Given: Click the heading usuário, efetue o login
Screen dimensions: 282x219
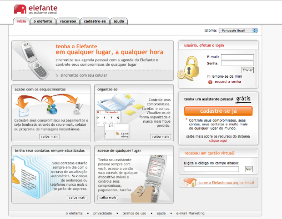Looking at the screenshot, I should coord(204,45).
